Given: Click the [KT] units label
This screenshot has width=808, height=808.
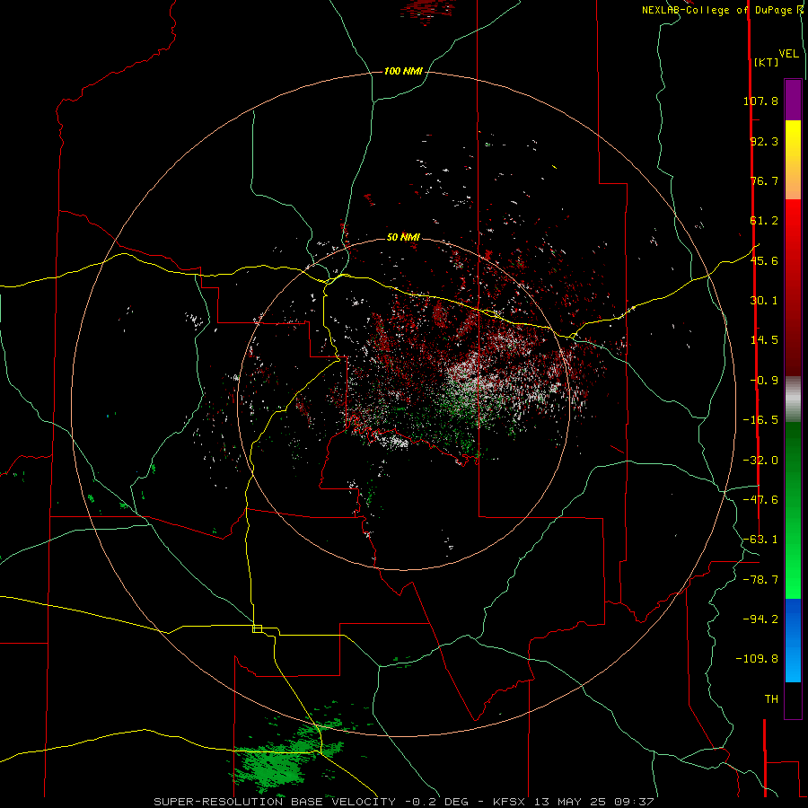Looking at the screenshot, I should (x=767, y=62).
